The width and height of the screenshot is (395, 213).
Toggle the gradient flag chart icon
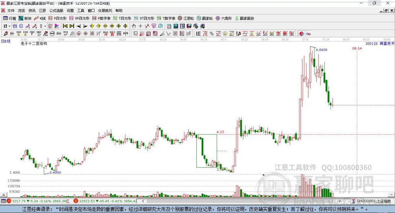[57, 26]
